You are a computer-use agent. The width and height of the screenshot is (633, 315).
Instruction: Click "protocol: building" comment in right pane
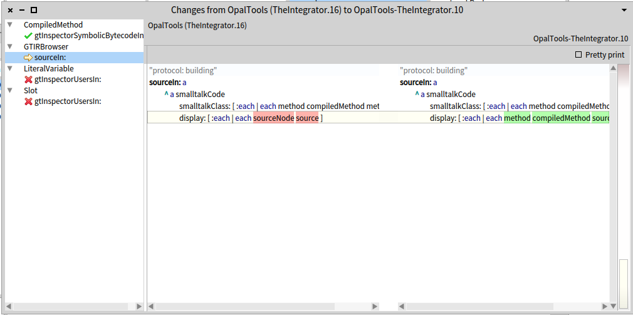coord(434,71)
